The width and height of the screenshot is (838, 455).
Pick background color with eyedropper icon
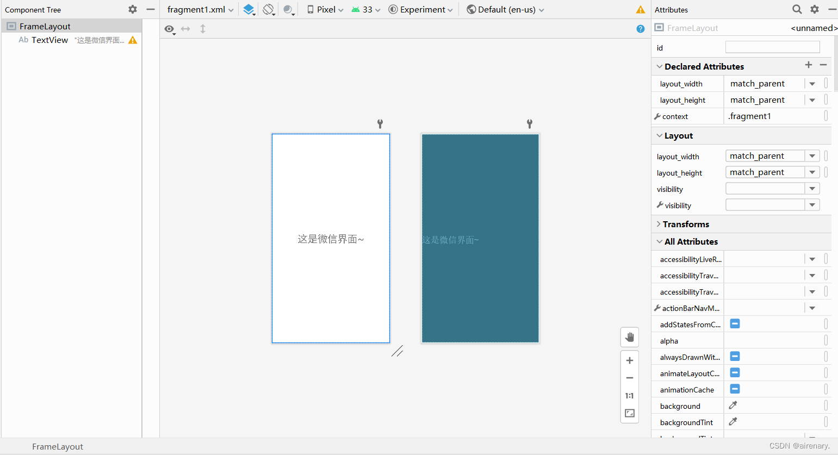point(733,406)
